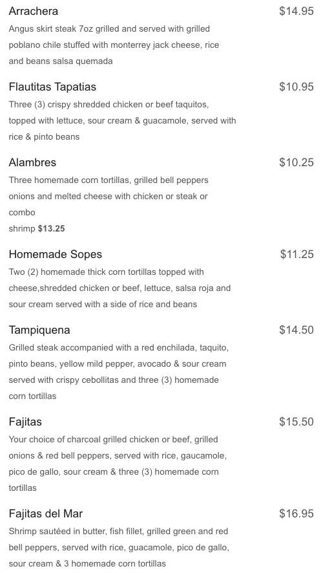Click the $14.50 Tampiquena price
Image resolution: width=332 pixels, height=573 pixels.
click(296, 330)
